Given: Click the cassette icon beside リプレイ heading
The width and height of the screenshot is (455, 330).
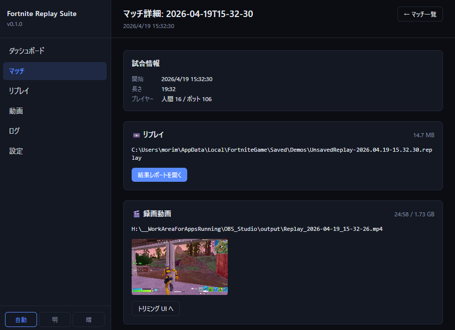Looking at the screenshot, I should pyautogui.click(x=136, y=135).
